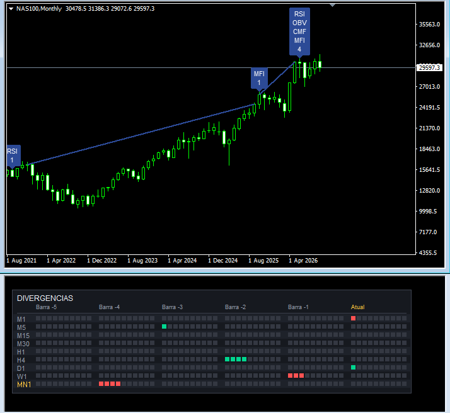Click the green M5 square under Barra -3
This screenshot has width=450, height=413.
pyautogui.click(x=164, y=327)
